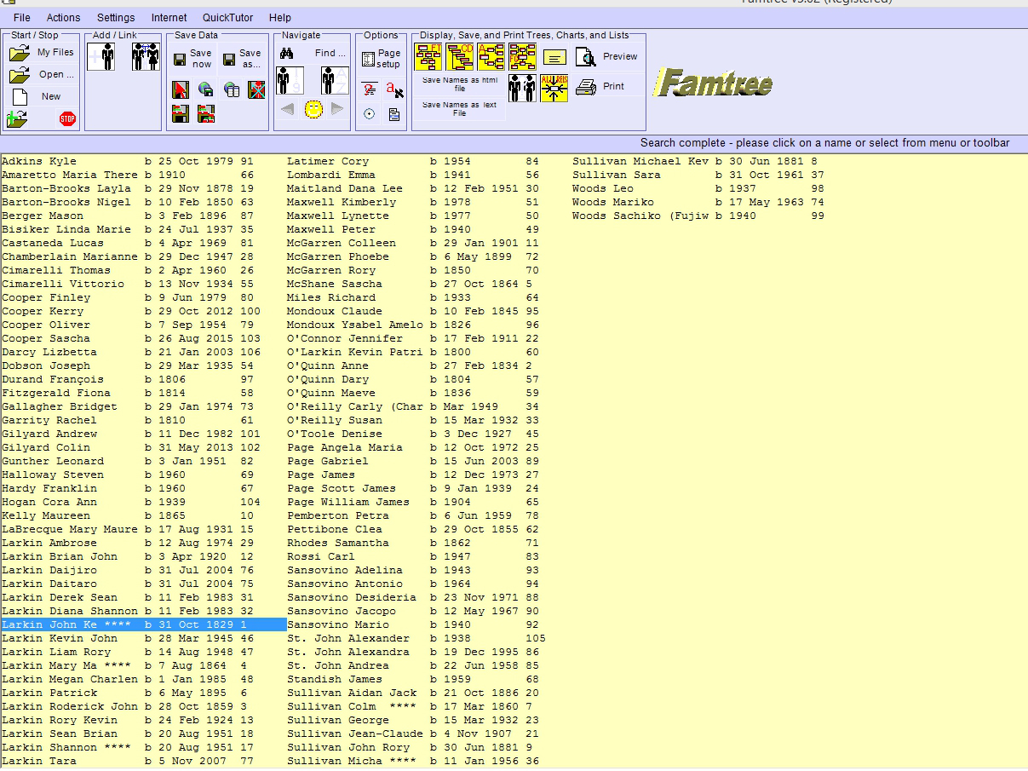Select Adkins Kyle in the name list
This screenshot has height=771, width=1028.
143,161
